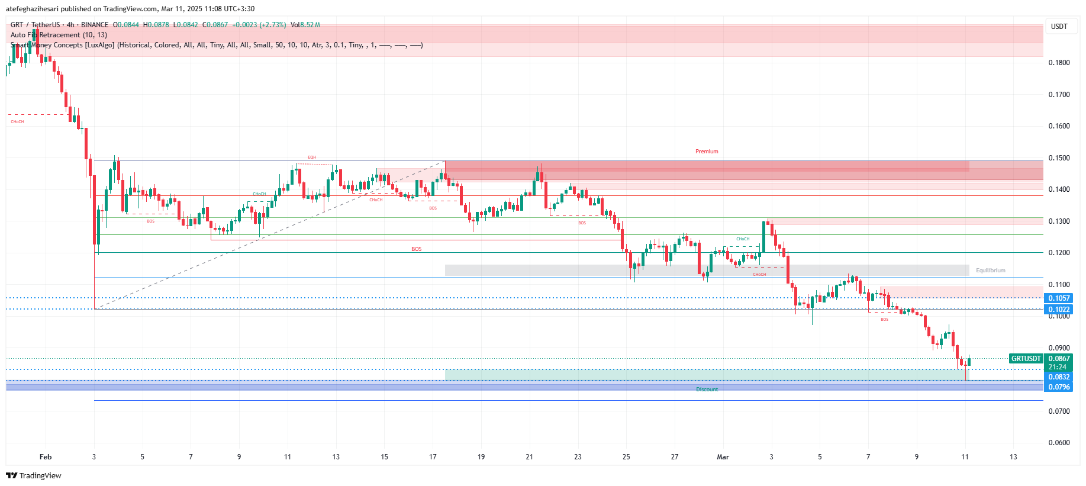Screen dimensions: 1086x486
Task: Click the 21:24 candle countdown label
Action: 1058,367
